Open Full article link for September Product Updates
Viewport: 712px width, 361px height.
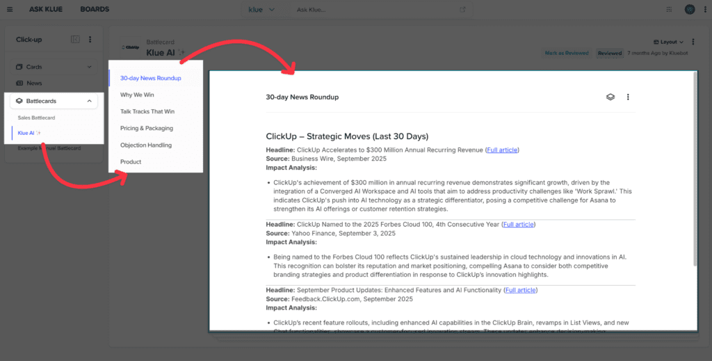[x=520, y=290]
